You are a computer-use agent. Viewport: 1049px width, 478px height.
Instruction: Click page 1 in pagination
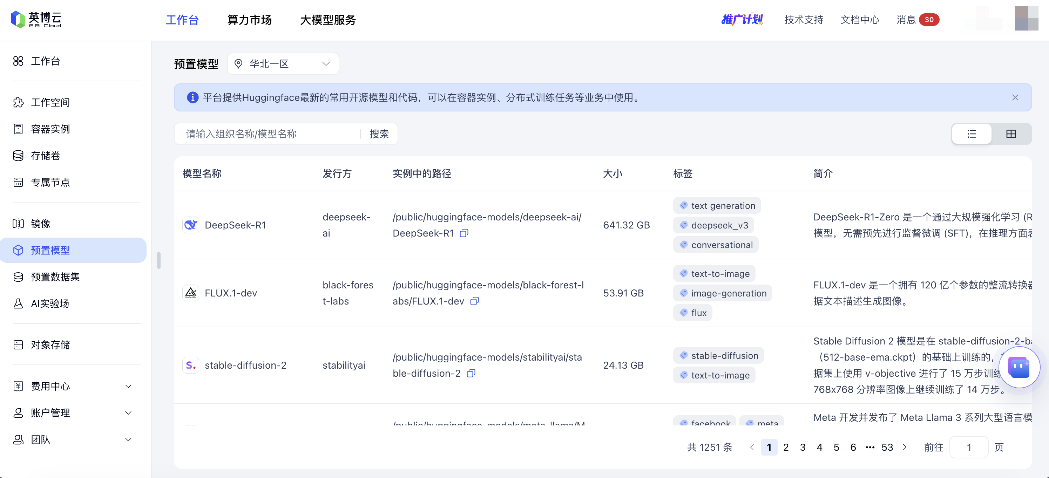click(x=769, y=447)
